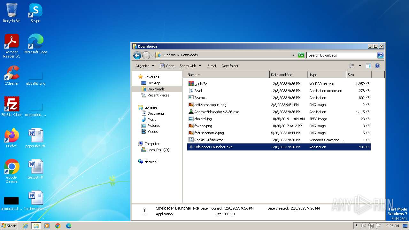409x230 pixels.
Task: Refresh the Downloads folder view
Action: tap(301, 55)
